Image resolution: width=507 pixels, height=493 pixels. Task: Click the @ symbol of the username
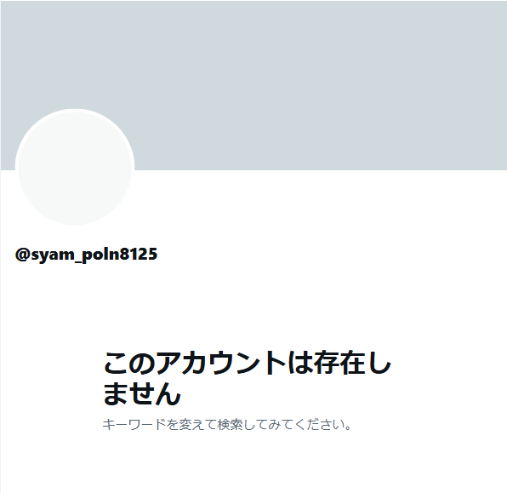23,255
